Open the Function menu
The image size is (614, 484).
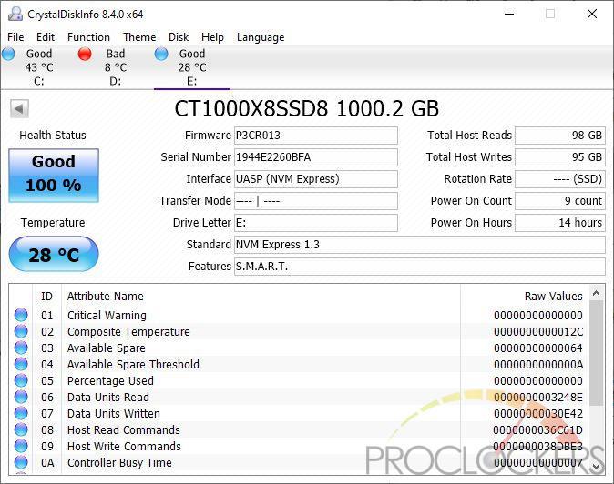(88, 37)
